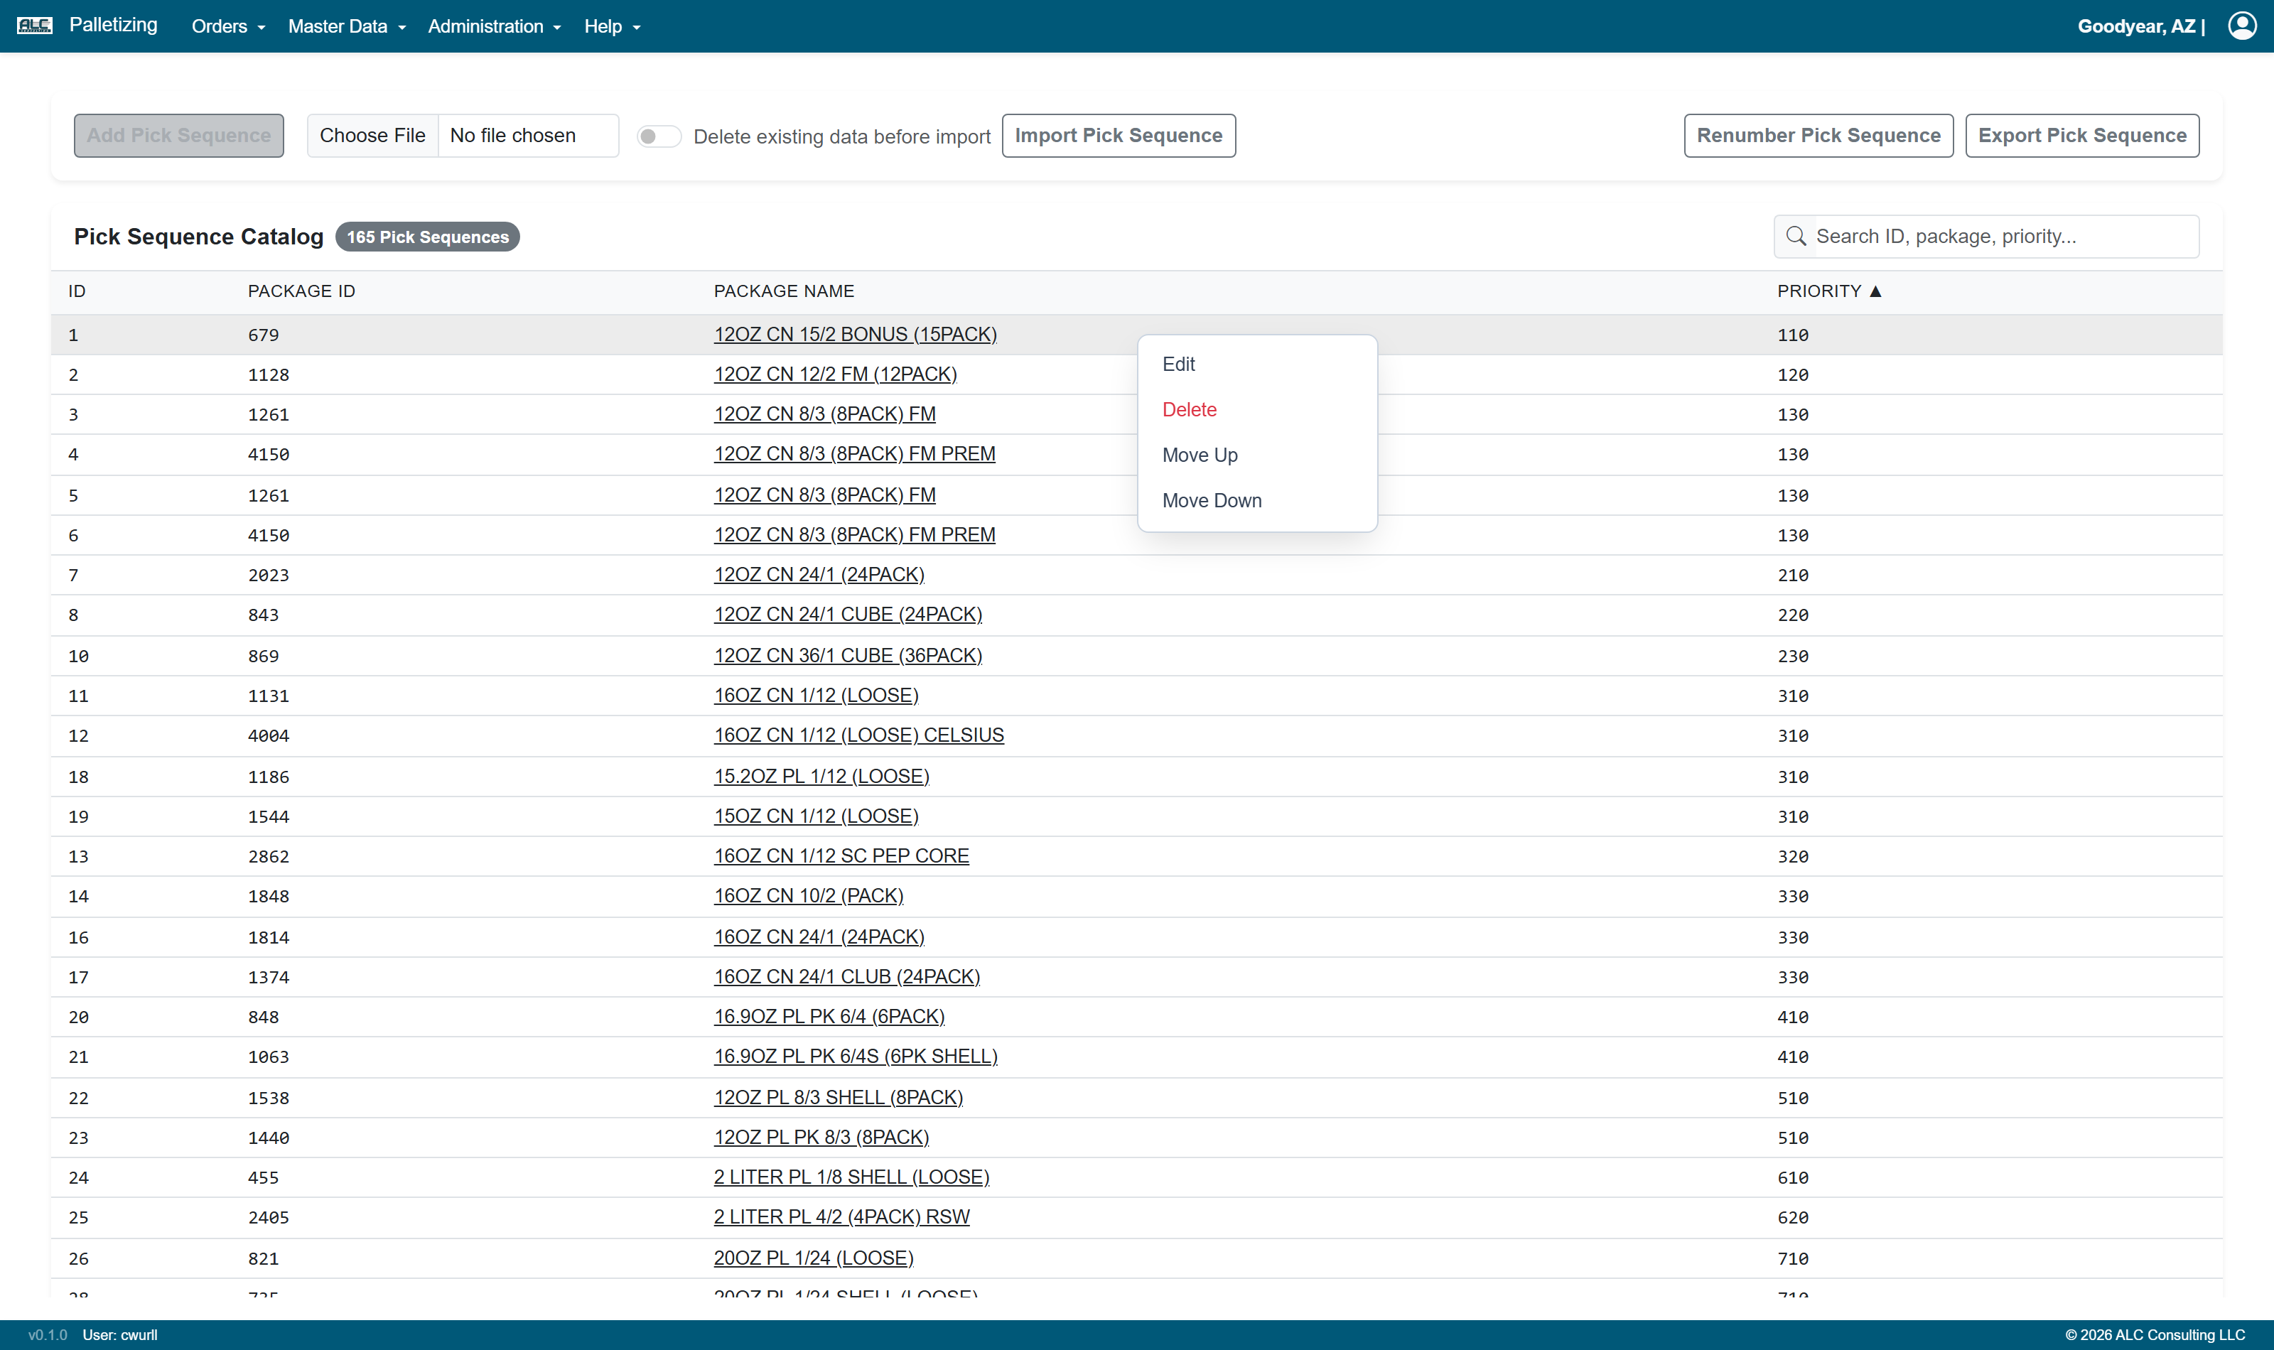Open 12OZ PL 8/3 SHELL (8PACK) link
The image size is (2274, 1350).
click(839, 1097)
